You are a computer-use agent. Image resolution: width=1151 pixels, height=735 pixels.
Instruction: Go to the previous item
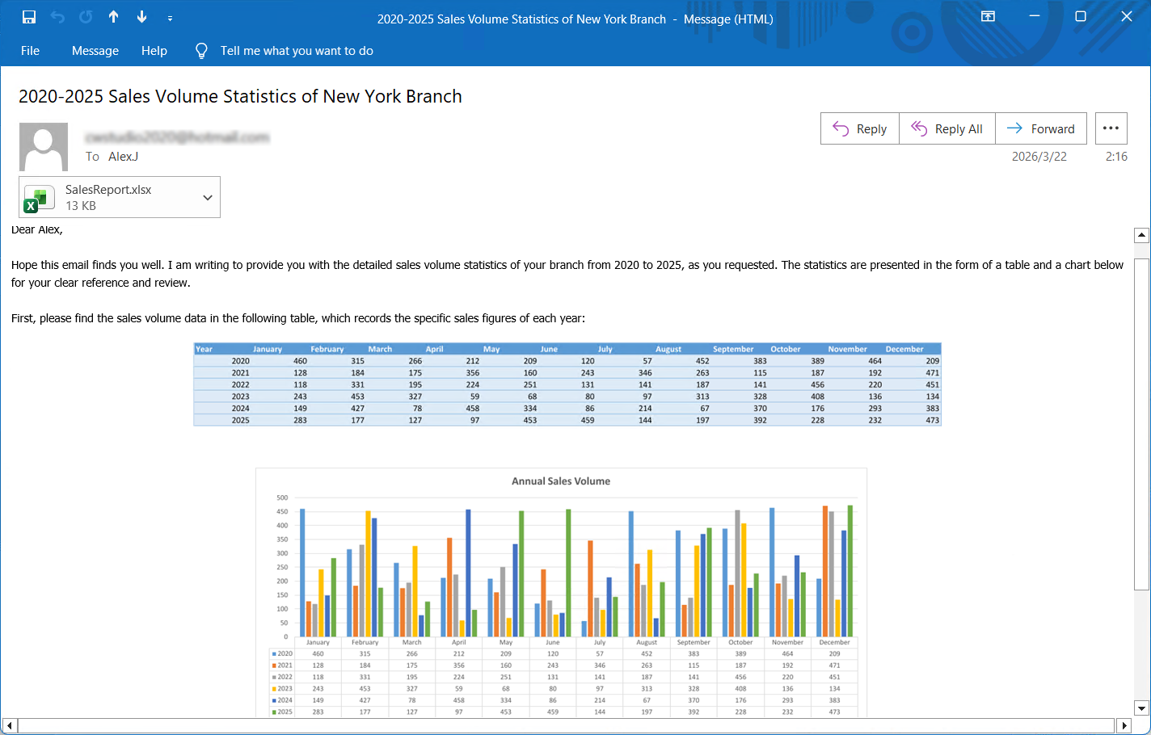113,17
